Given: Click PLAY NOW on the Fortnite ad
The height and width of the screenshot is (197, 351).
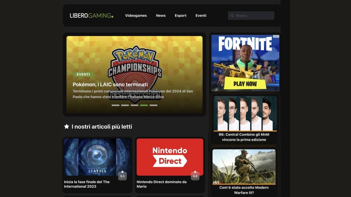Looking at the screenshot, I should click(245, 84).
